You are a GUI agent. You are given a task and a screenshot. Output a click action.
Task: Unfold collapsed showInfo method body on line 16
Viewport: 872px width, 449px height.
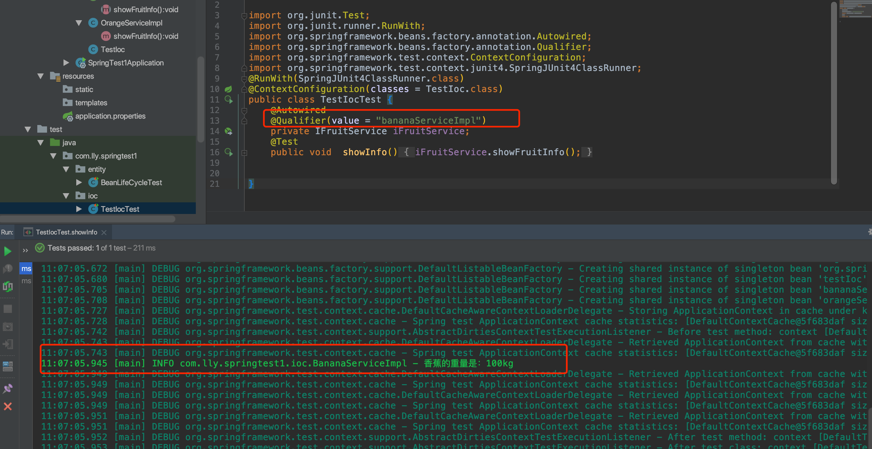[x=245, y=153]
